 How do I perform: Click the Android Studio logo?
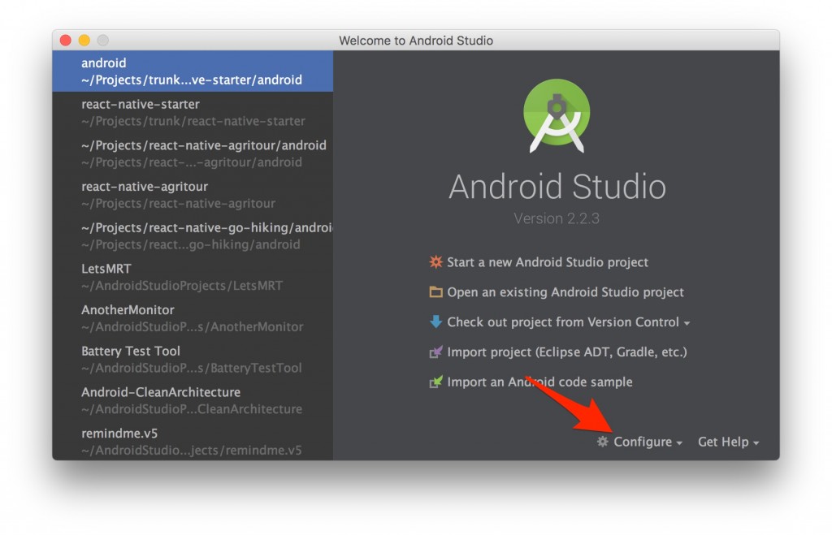557,115
